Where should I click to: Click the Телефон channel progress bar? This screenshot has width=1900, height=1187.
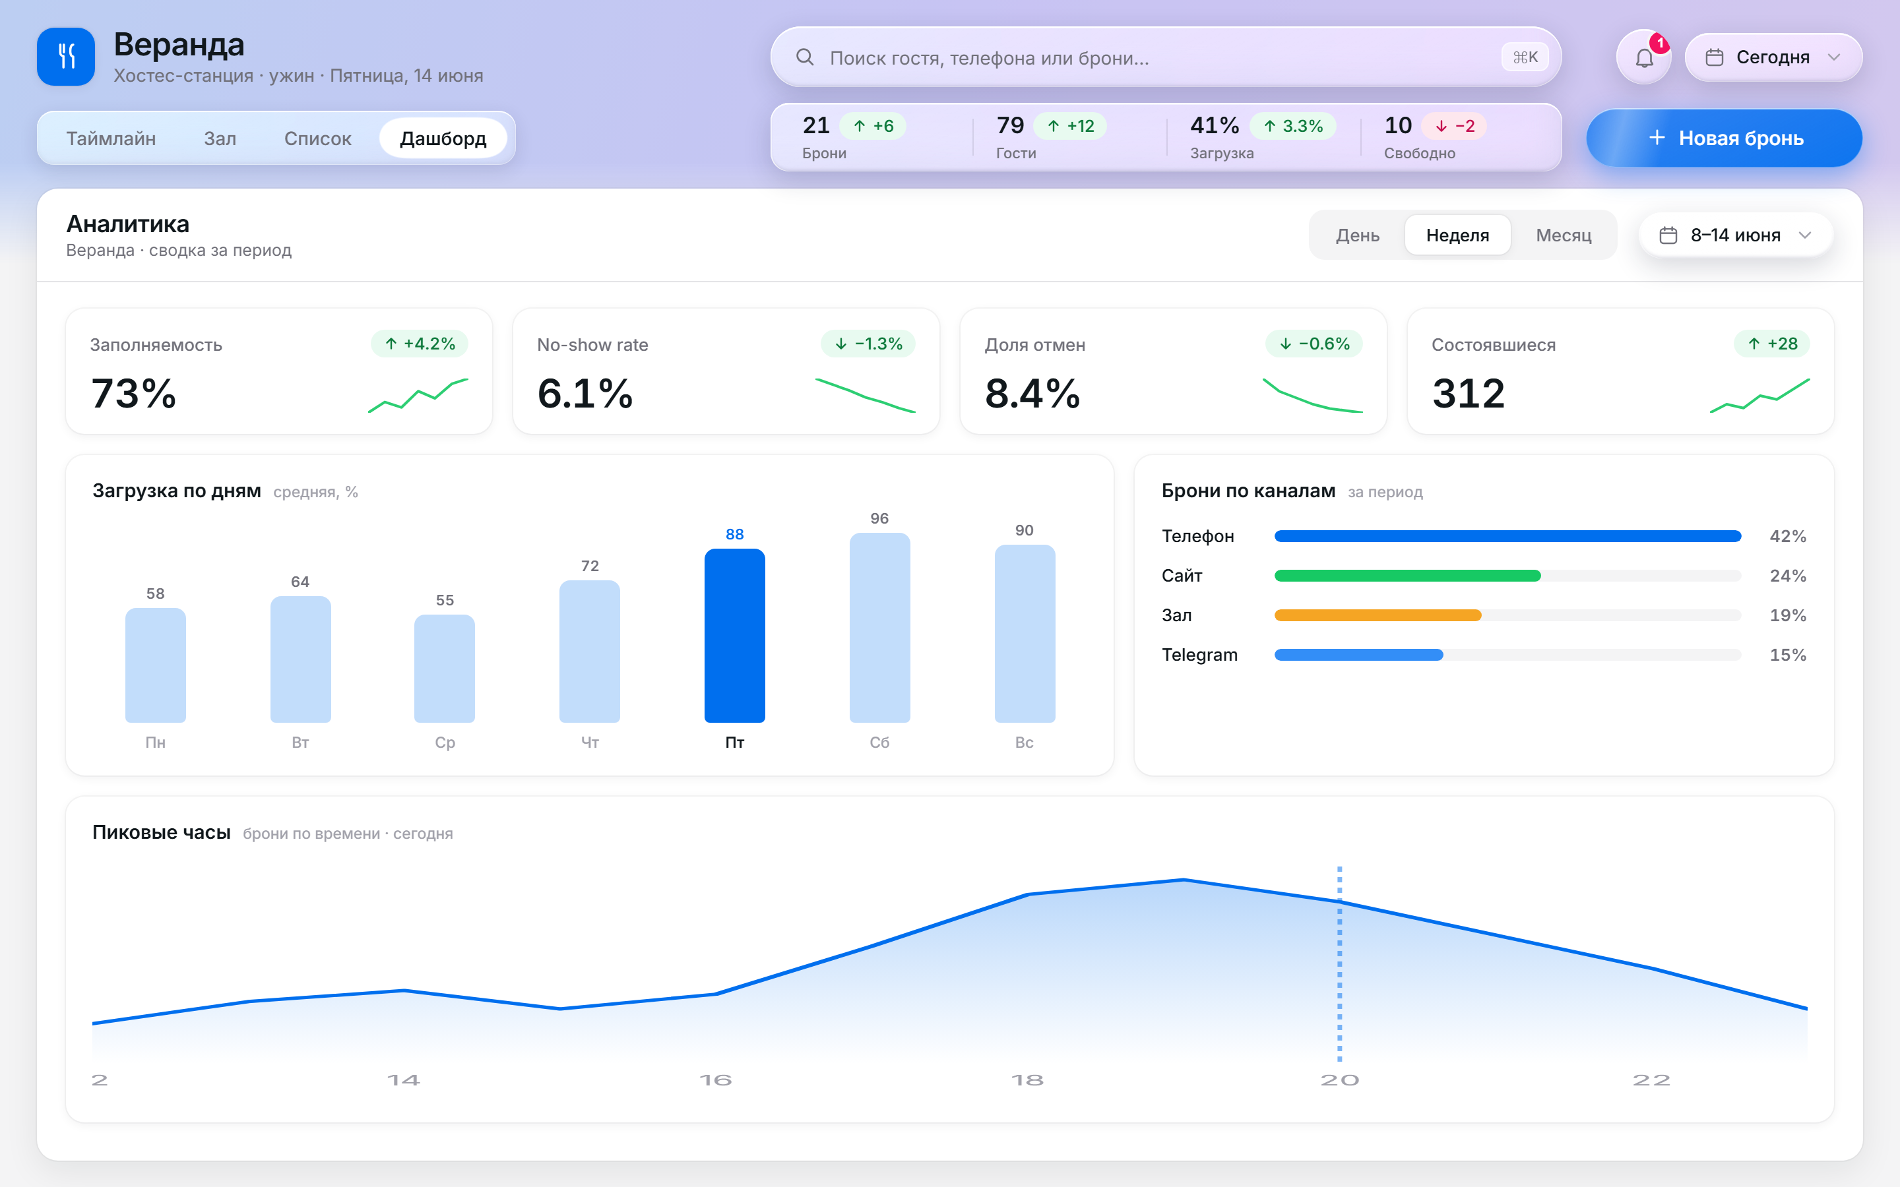[1507, 536]
